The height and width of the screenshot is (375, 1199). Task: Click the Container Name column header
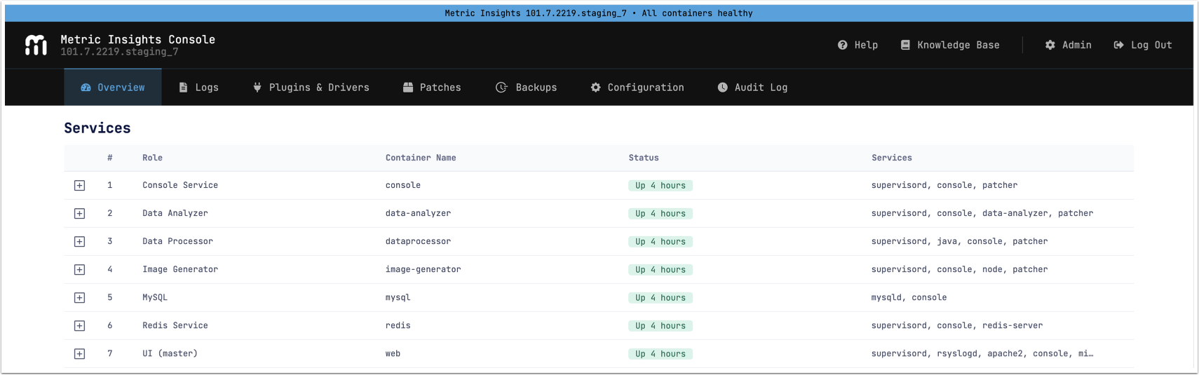pos(421,158)
